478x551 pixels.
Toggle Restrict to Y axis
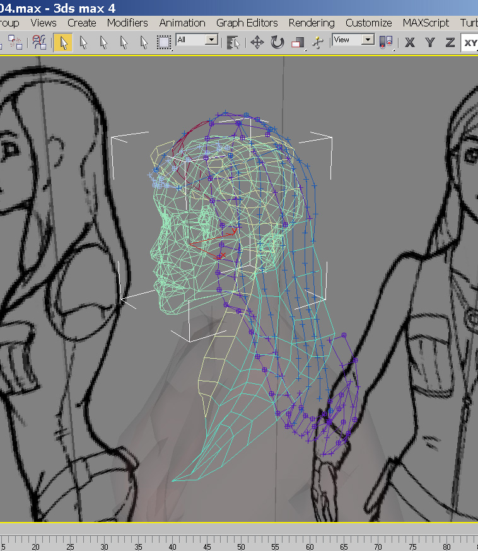(x=430, y=42)
